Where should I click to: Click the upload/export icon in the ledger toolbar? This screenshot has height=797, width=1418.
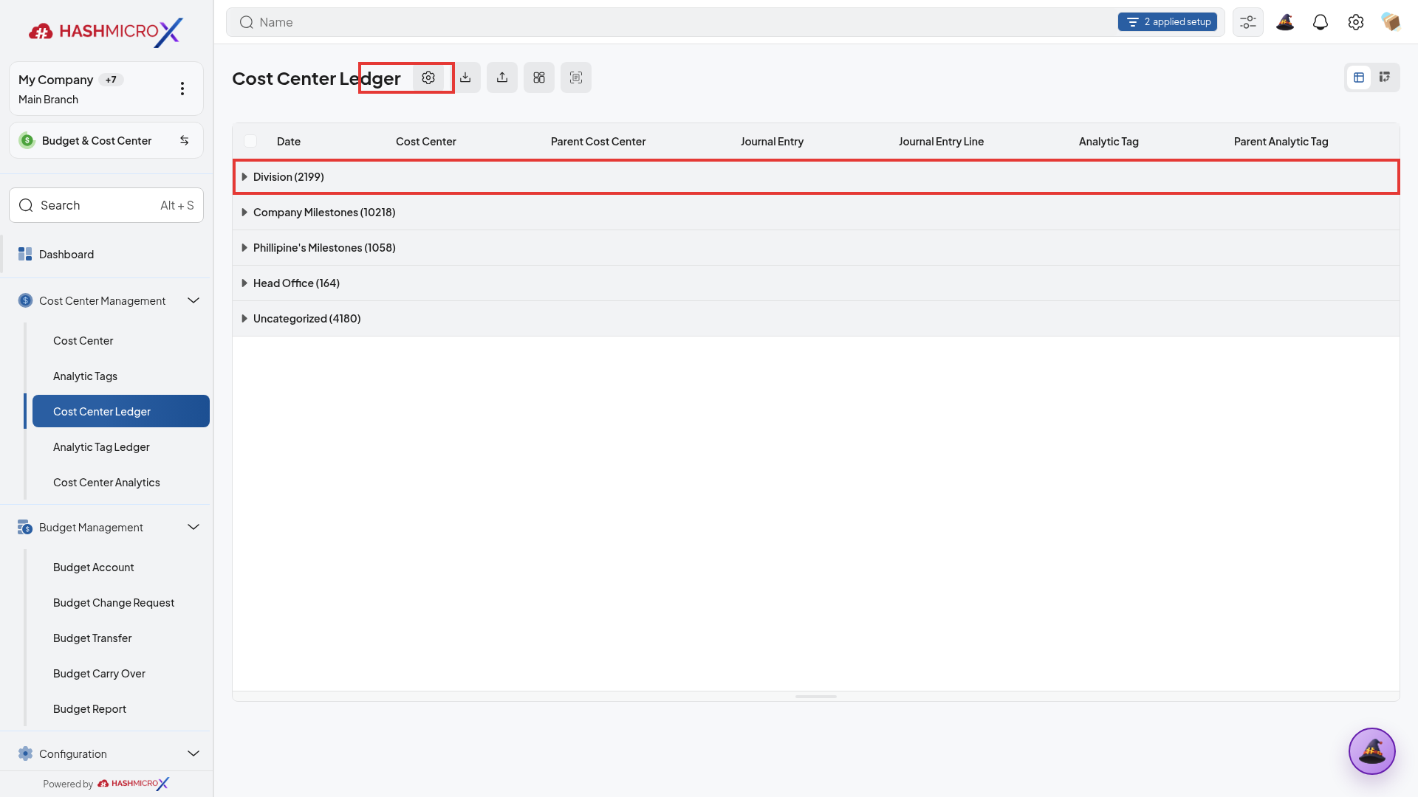[502, 77]
